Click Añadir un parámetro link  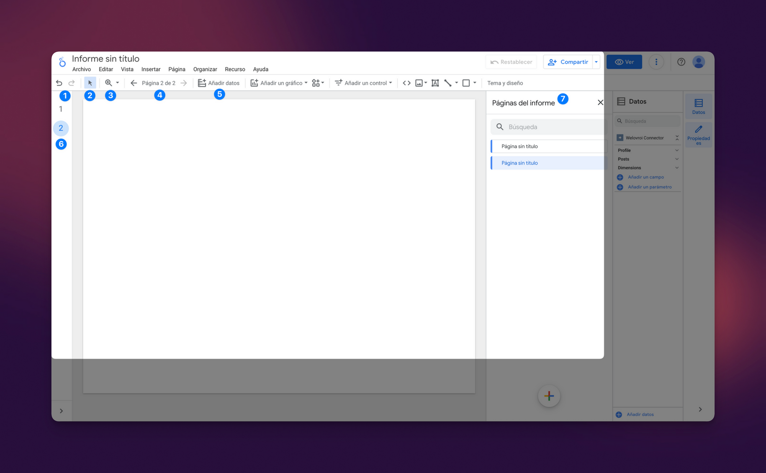tap(650, 187)
